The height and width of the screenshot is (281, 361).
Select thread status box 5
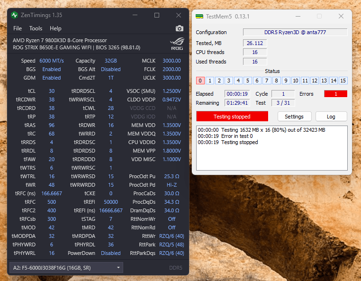coord(248,81)
